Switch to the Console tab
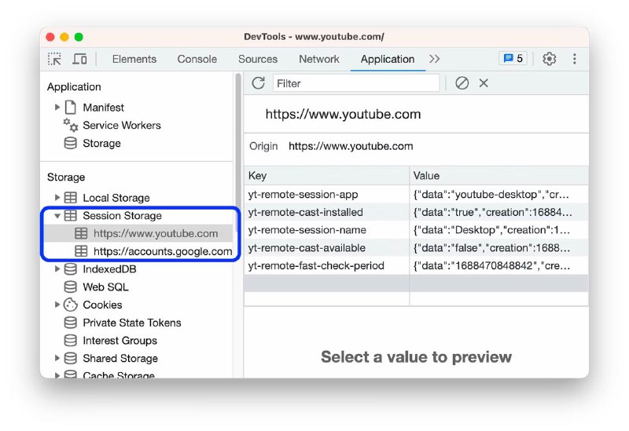This screenshot has height=431, width=629. pos(197,60)
